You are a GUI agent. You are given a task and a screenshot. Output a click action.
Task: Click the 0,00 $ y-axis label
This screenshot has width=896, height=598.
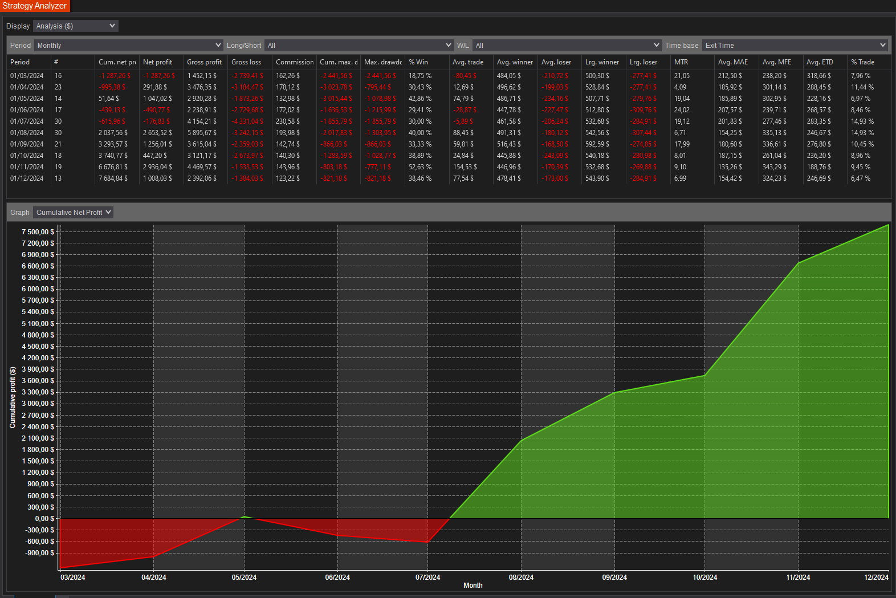click(x=45, y=519)
